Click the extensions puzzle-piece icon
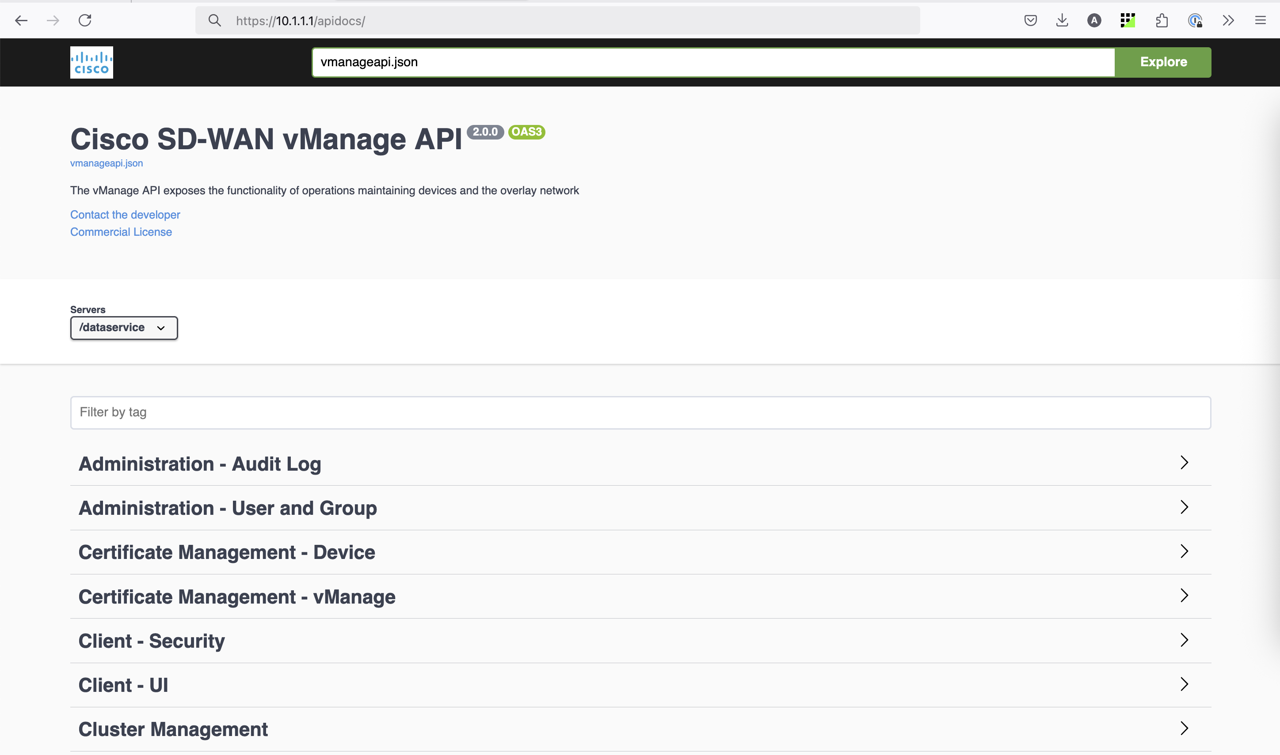Screen dimensions: 1280x755 (1162, 21)
